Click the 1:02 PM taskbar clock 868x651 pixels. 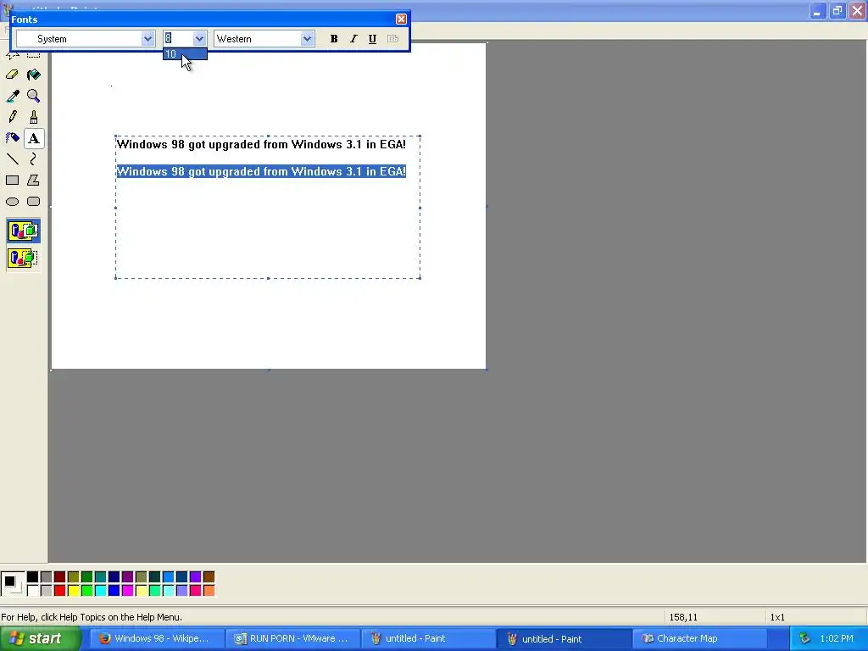click(837, 638)
